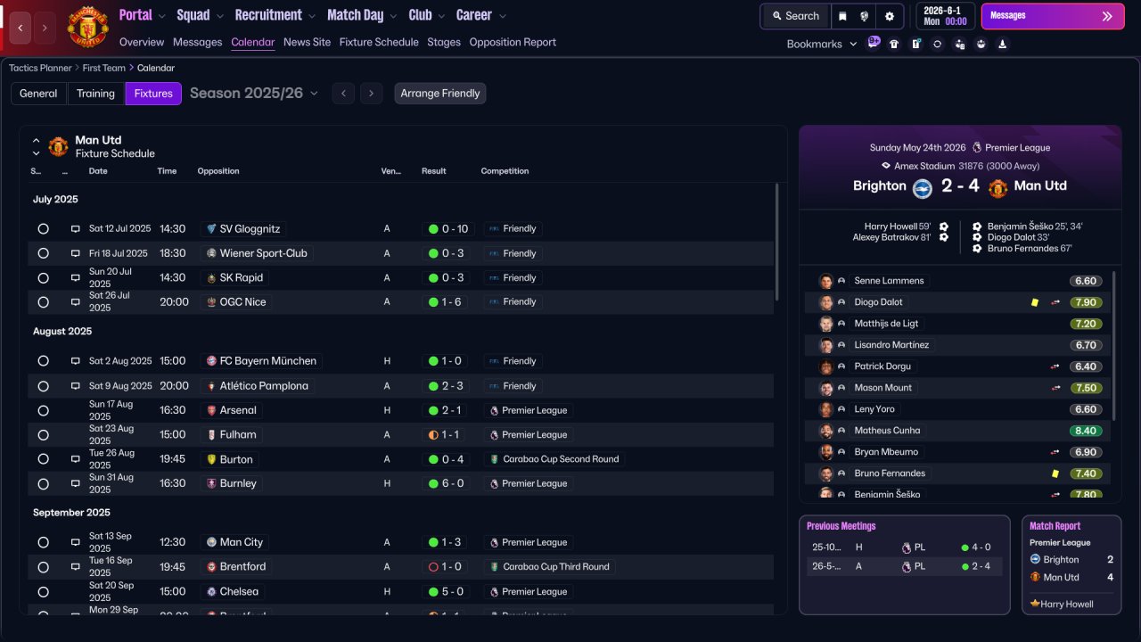Select the radio circle for Chelsea fixture
The height and width of the screenshot is (642, 1141).
[43, 591]
